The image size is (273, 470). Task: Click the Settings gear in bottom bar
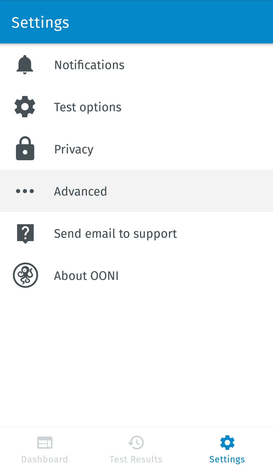(227, 443)
